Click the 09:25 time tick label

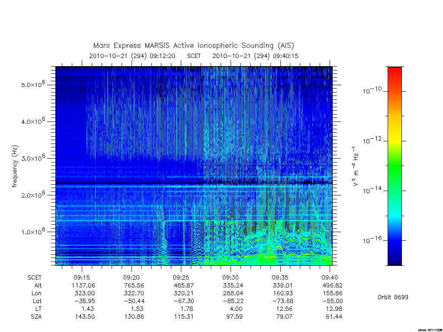point(181,278)
